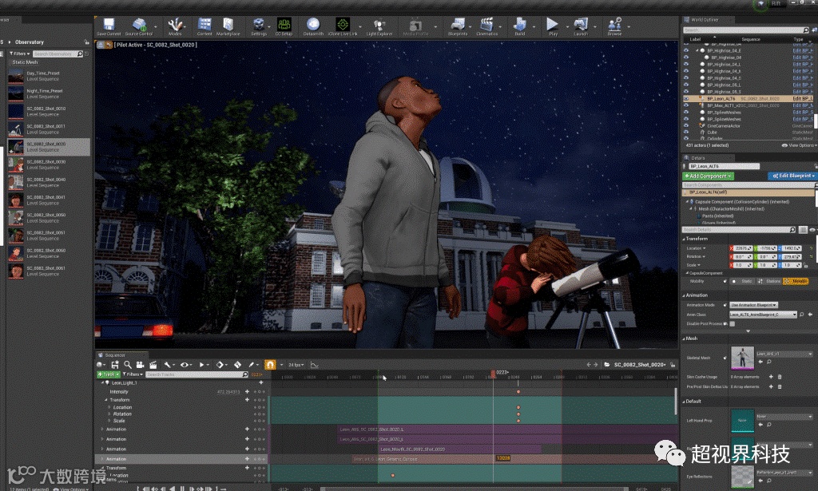818x491 pixels.
Task: Open the Add Component dropdown
Action: (x=708, y=176)
